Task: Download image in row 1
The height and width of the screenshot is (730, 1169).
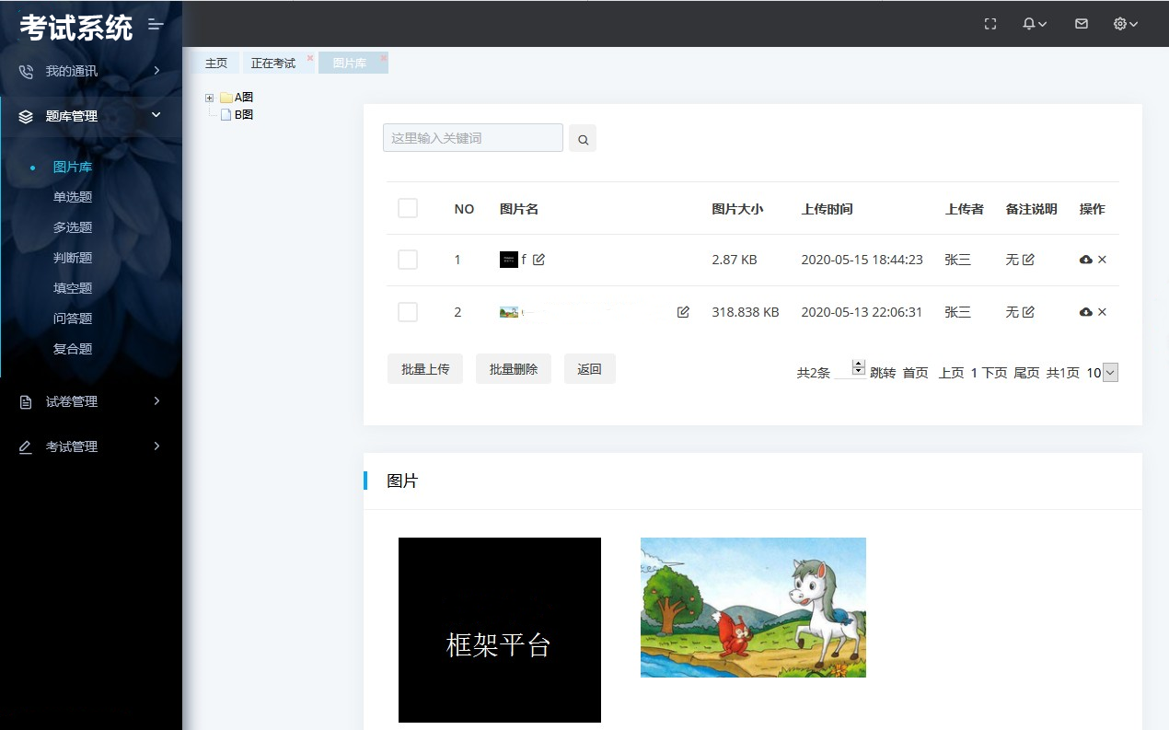Action: [1085, 261]
